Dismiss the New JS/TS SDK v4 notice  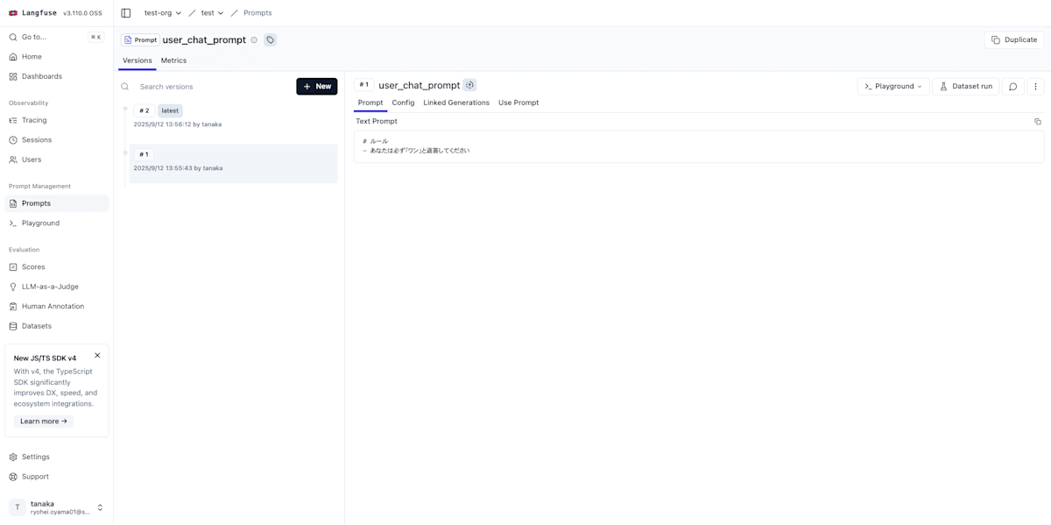(x=97, y=355)
